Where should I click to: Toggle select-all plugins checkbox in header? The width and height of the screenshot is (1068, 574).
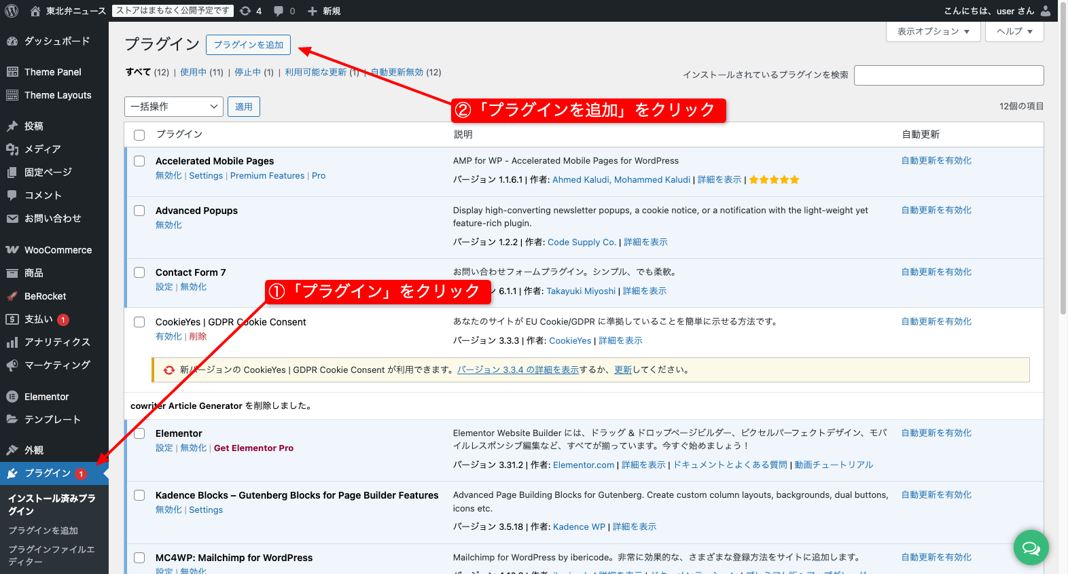point(139,134)
